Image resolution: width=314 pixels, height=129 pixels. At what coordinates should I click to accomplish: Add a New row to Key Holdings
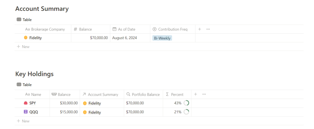click(x=23, y=121)
